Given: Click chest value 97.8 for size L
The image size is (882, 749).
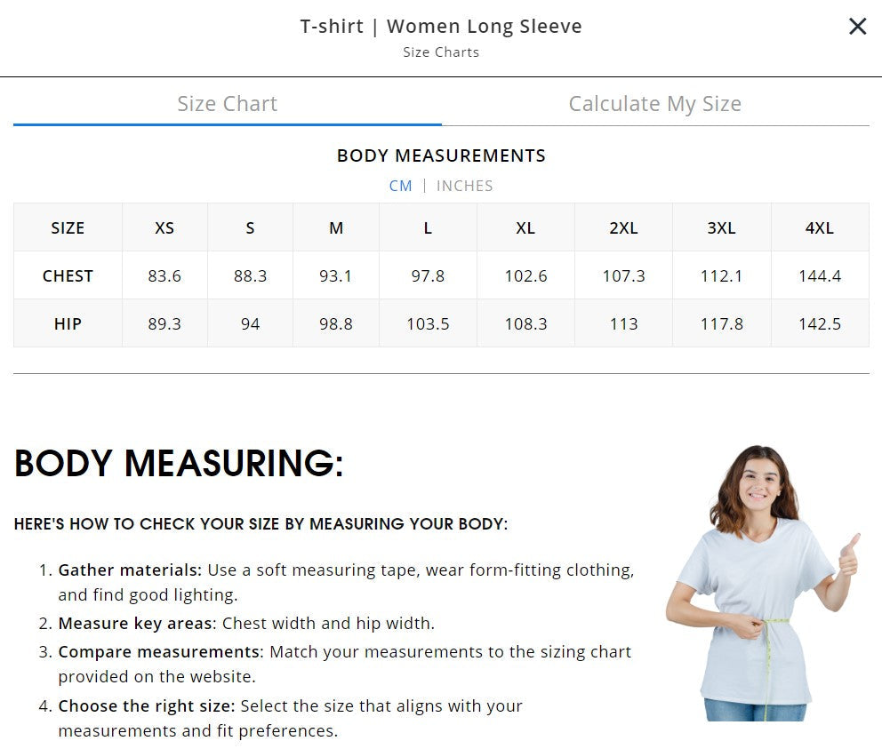Looking at the screenshot, I should (x=428, y=275).
